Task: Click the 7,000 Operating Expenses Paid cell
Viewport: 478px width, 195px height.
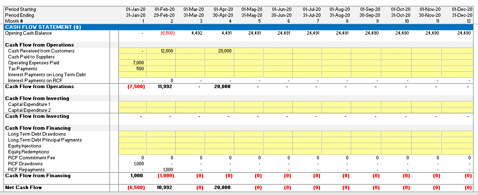Action: tap(133, 63)
